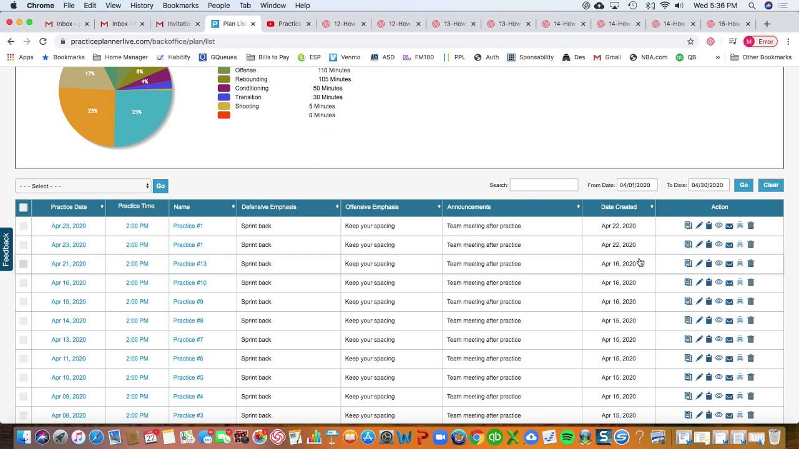Sort by the Date Created column
The height and width of the screenshot is (449, 799).
(x=619, y=207)
